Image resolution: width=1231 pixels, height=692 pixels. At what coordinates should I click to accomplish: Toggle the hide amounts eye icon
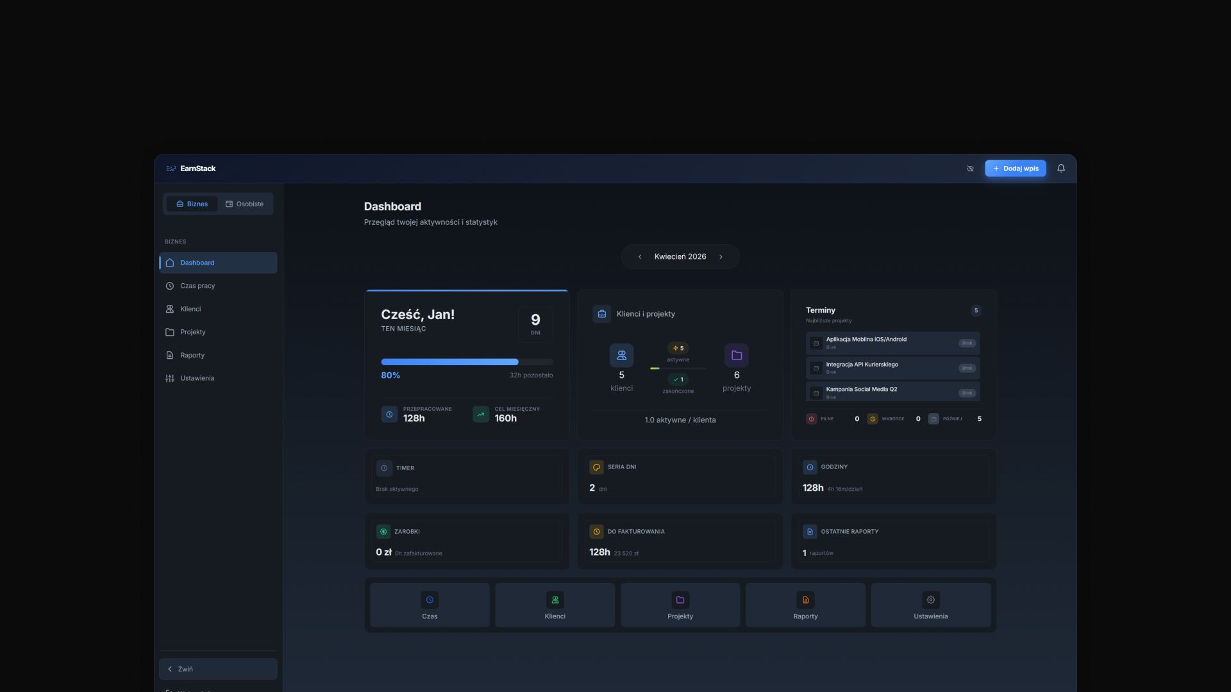(970, 169)
